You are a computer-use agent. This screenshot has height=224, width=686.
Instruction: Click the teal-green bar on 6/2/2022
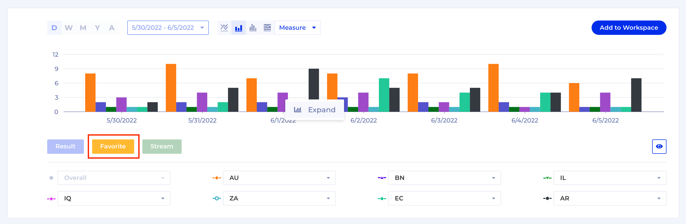click(x=384, y=95)
